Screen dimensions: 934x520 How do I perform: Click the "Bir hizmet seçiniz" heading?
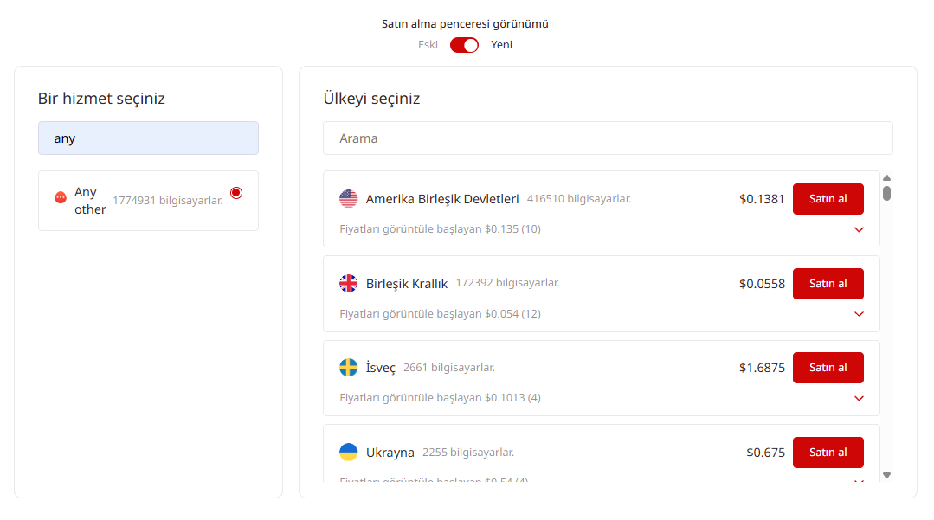(x=101, y=99)
